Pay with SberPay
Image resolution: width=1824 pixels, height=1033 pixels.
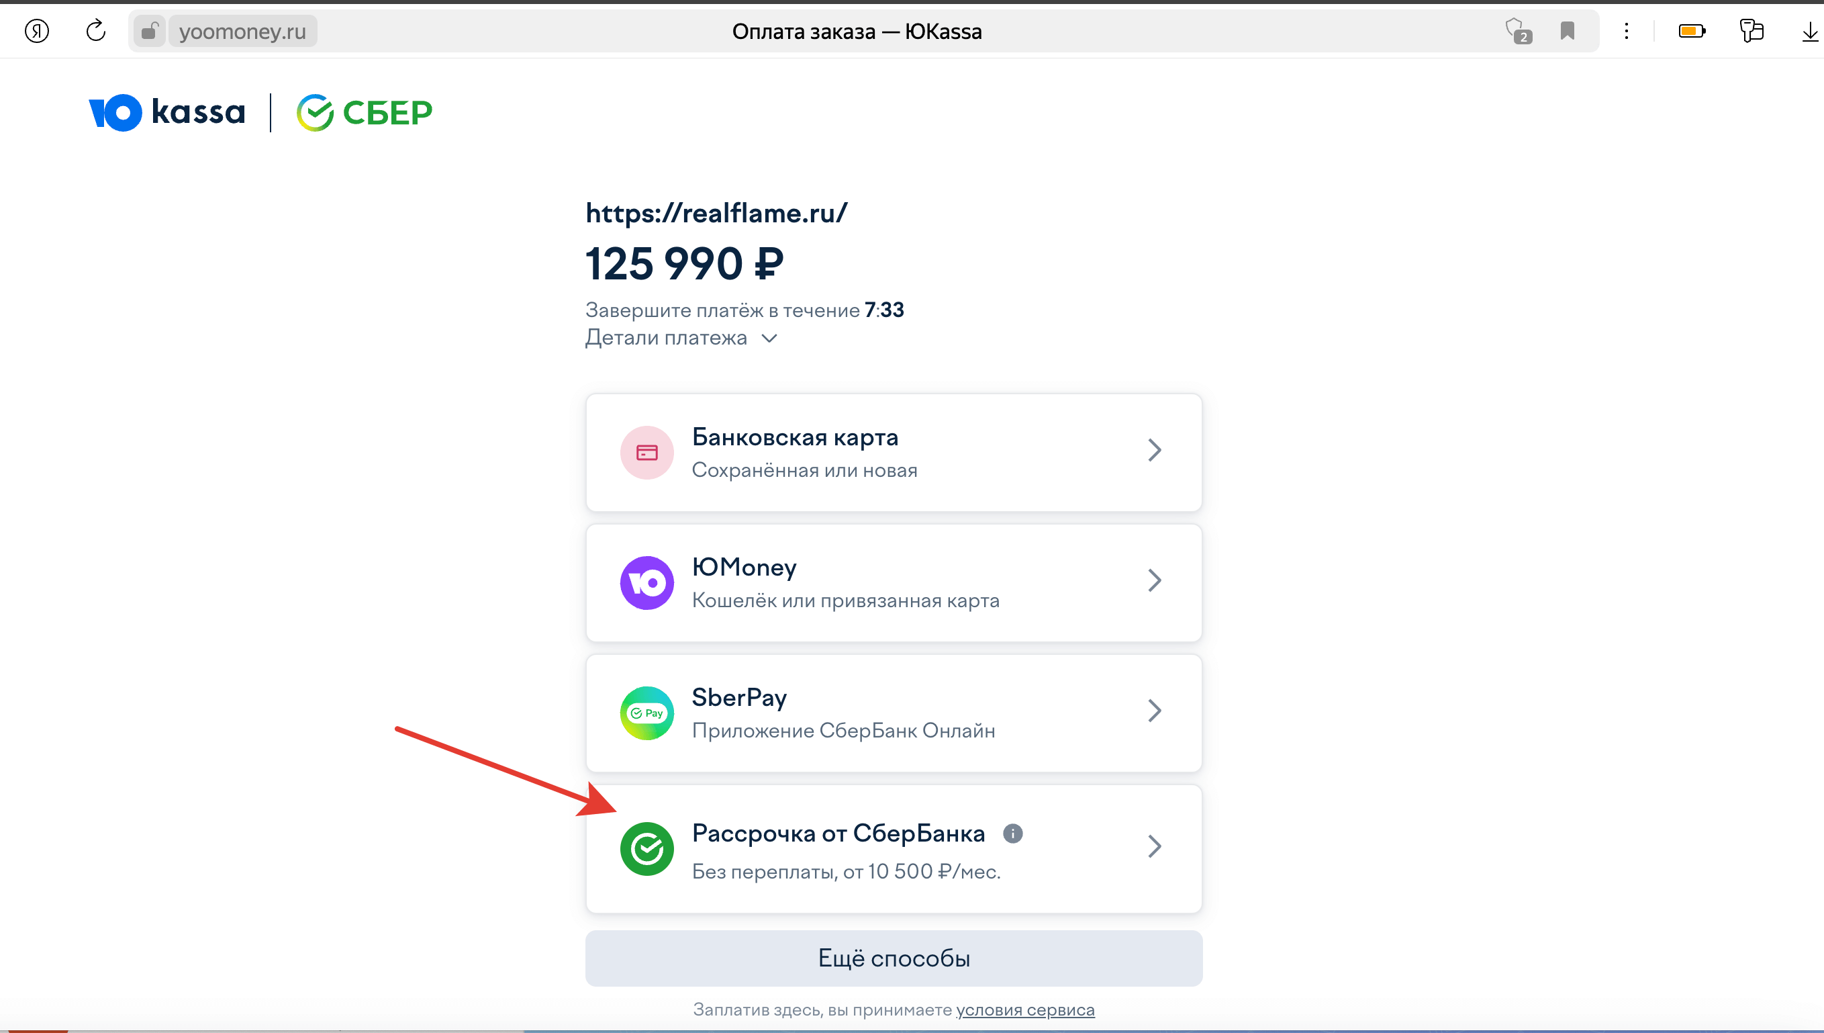click(894, 713)
